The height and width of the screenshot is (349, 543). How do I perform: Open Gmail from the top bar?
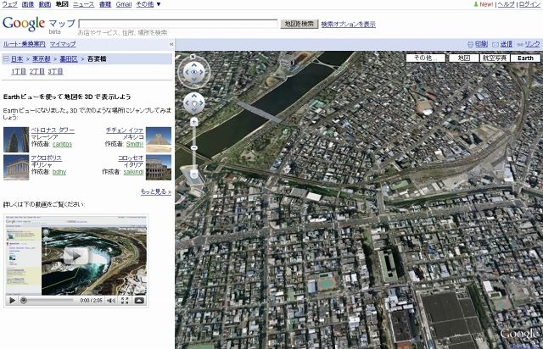124,4
